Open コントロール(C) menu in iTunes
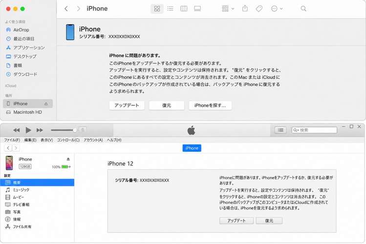The height and width of the screenshot is (244, 366). point(68,140)
